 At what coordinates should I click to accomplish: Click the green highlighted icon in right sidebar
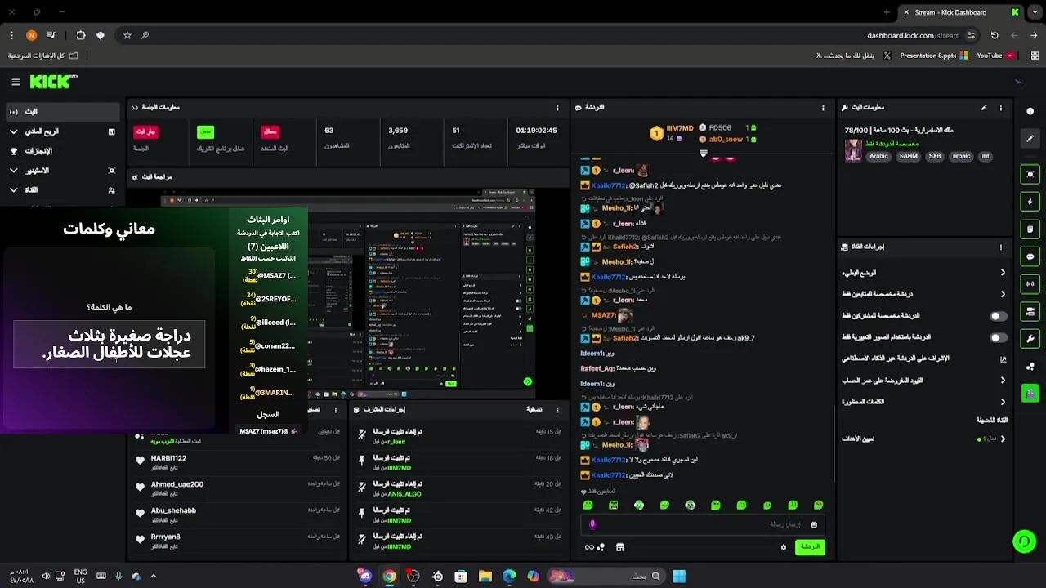pos(1030,394)
